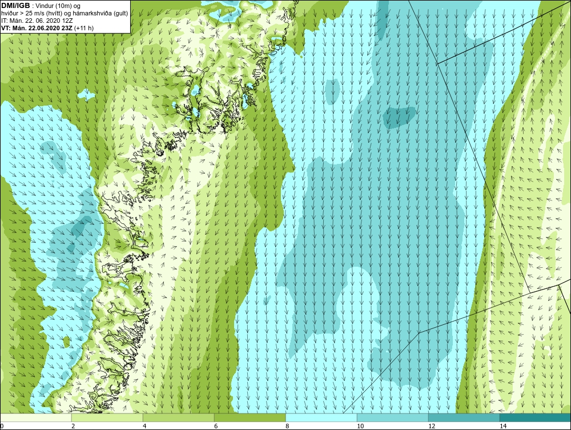Click the legend label '12'

click(432, 426)
